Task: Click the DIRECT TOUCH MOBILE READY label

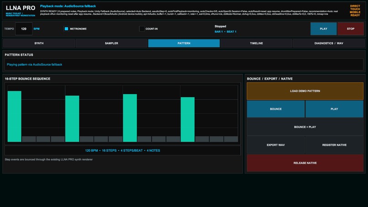Action: [x=355, y=11]
